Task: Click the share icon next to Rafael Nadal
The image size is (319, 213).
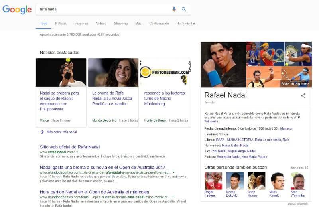Action: [303, 95]
